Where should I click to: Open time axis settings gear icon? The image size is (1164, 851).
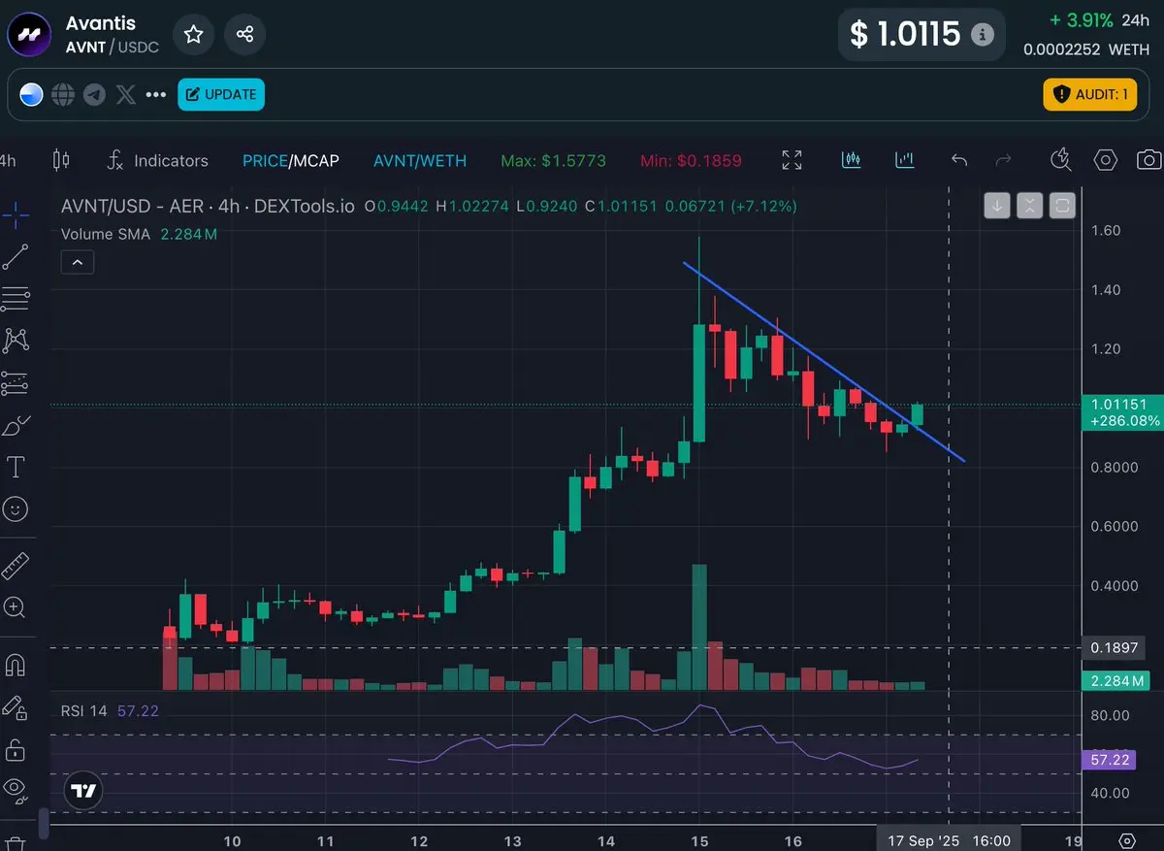(x=1127, y=840)
